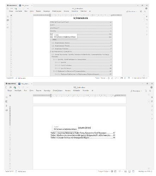This screenshot has height=176, width=156.
Task: Click the undo arrow in the bottom window's toolbar
Action: 19,87
